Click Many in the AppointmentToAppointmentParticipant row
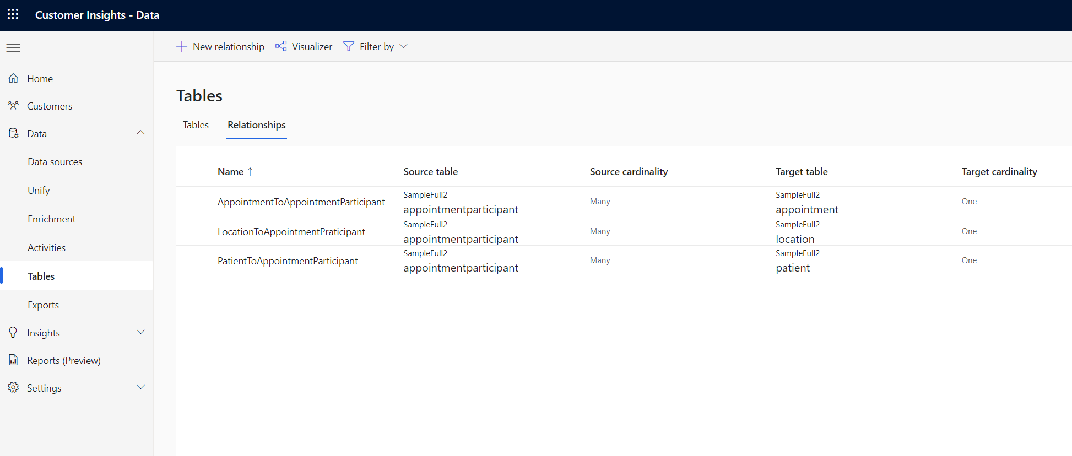Image resolution: width=1072 pixels, height=456 pixels. [x=600, y=202]
